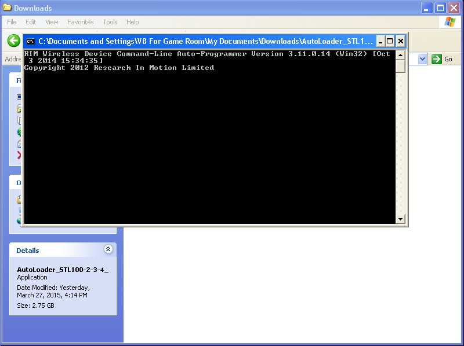Maximize the AutoLoader command prompt window
The height and width of the screenshot is (346, 464).
point(390,41)
